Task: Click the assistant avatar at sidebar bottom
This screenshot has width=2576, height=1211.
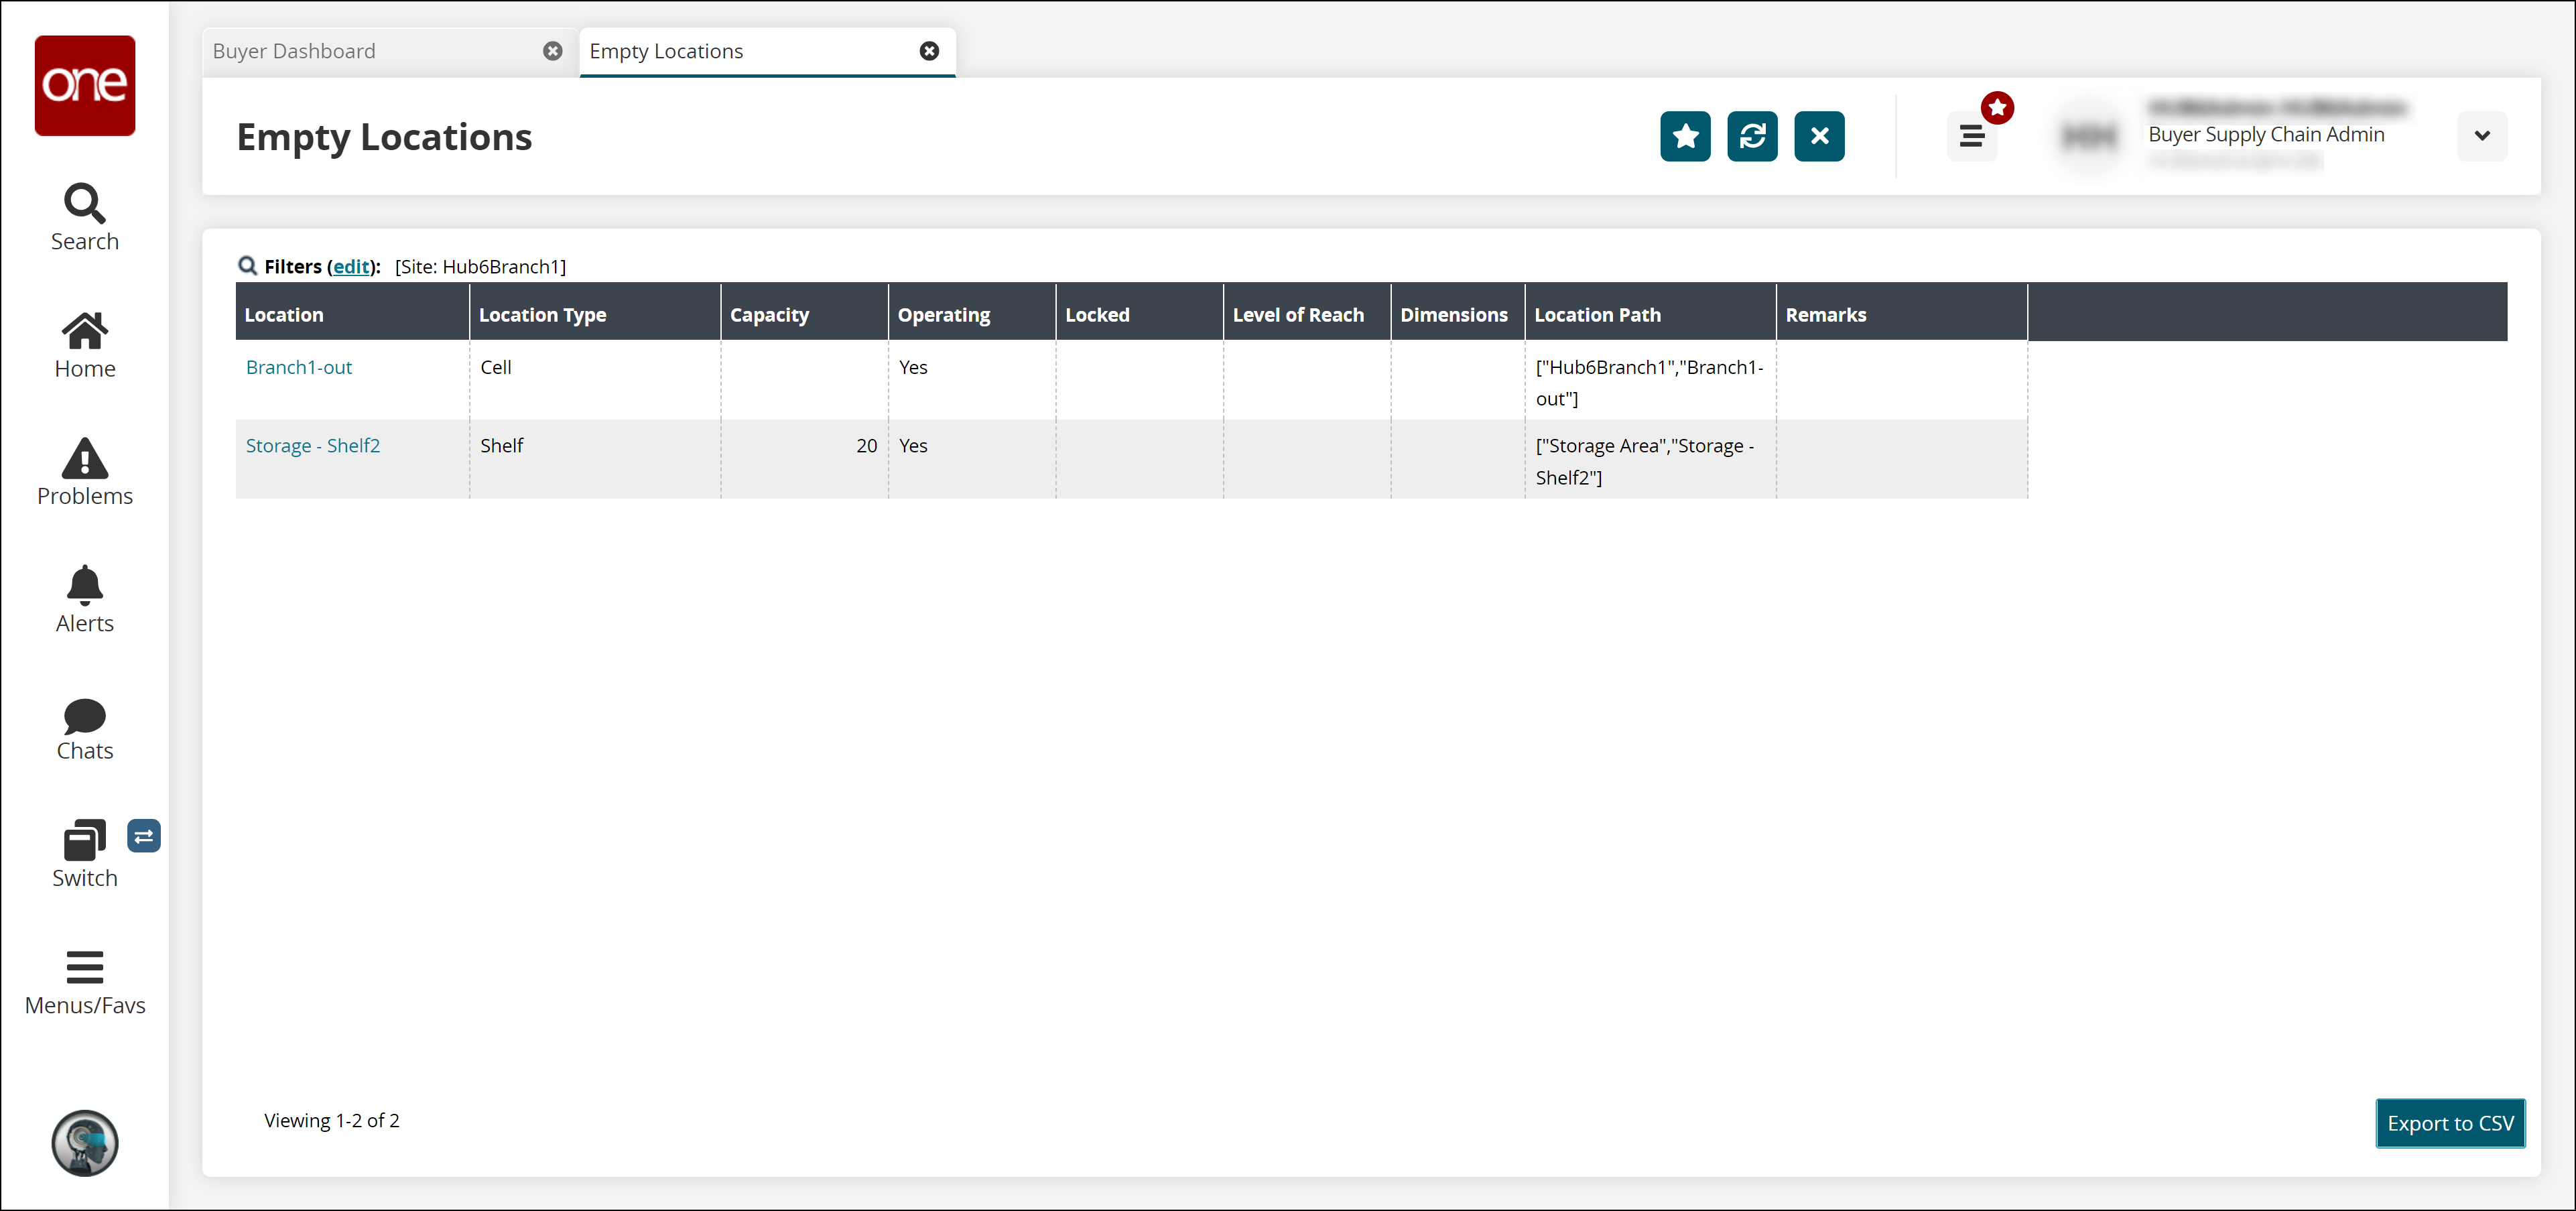Action: point(85,1142)
